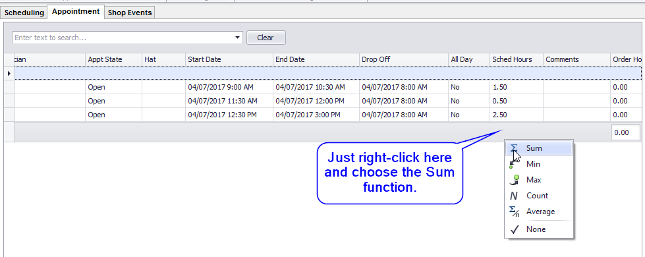Select the Appointment tab

[76, 11]
